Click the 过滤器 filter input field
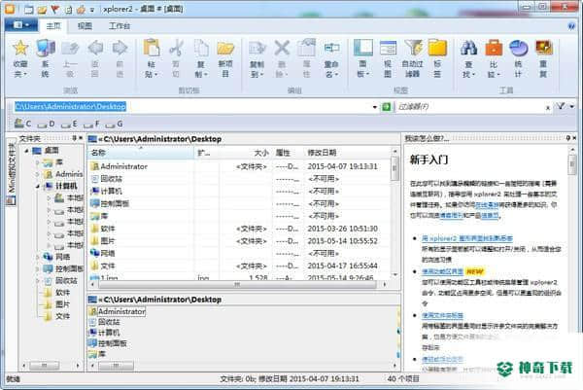Screen dimensions: 583x390 point(470,107)
